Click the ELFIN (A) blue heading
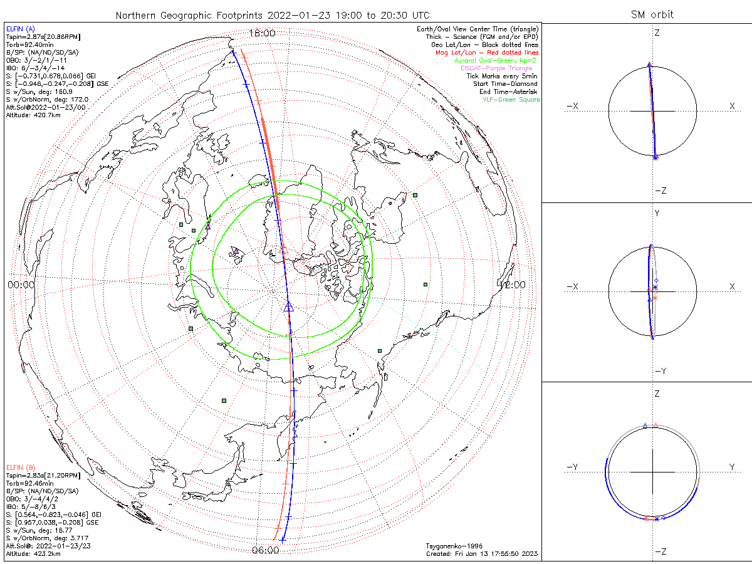The height and width of the screenshot is (564, 752). (21, 29)
